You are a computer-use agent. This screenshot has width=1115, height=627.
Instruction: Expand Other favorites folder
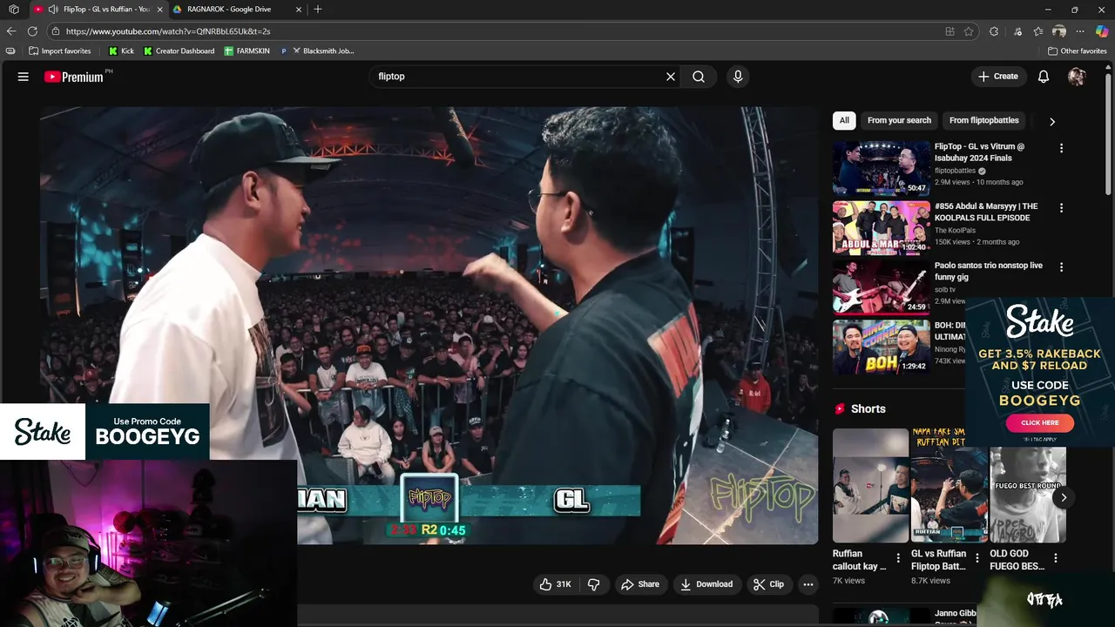pyautogui.click(x=1078, y=51)
